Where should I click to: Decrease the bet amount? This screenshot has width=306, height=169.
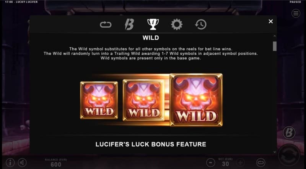(211, 162)
